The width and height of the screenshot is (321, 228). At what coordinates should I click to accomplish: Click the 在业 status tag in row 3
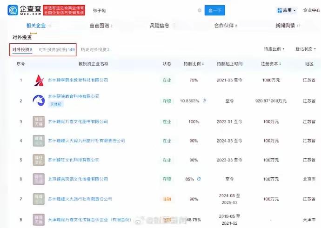[x=167, y=122]
